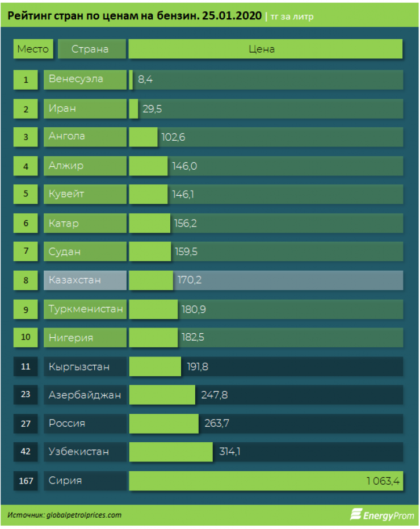Click the Цена column header
The width and height of the screenshot is (420, 529).
point(265,49)
